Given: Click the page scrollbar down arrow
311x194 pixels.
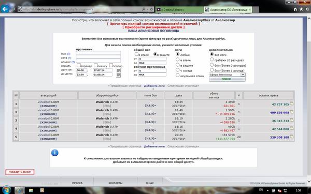Looking at the screenshot, I should tap(309, 181).
